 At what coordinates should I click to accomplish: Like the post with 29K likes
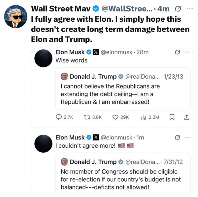115,117
